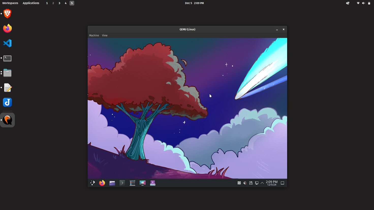The image size is (374, 210).
Task: Click the QEMU (Linux) title bar
Action: pyautogui.click(x=187, y=29)
